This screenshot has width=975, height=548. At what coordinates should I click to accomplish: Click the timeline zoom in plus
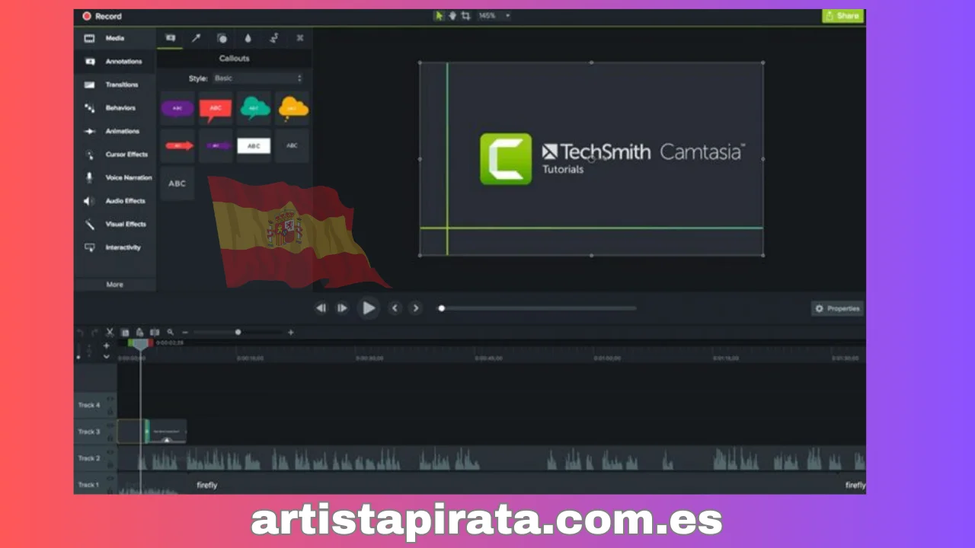290,333
